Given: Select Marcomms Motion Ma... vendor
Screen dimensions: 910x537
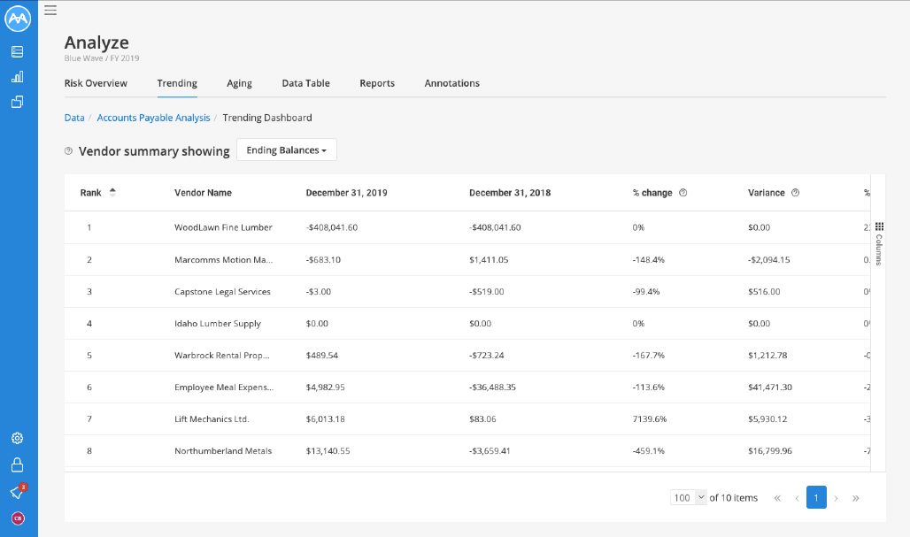Looking at the screenshot, I should [x=223, y=260].
